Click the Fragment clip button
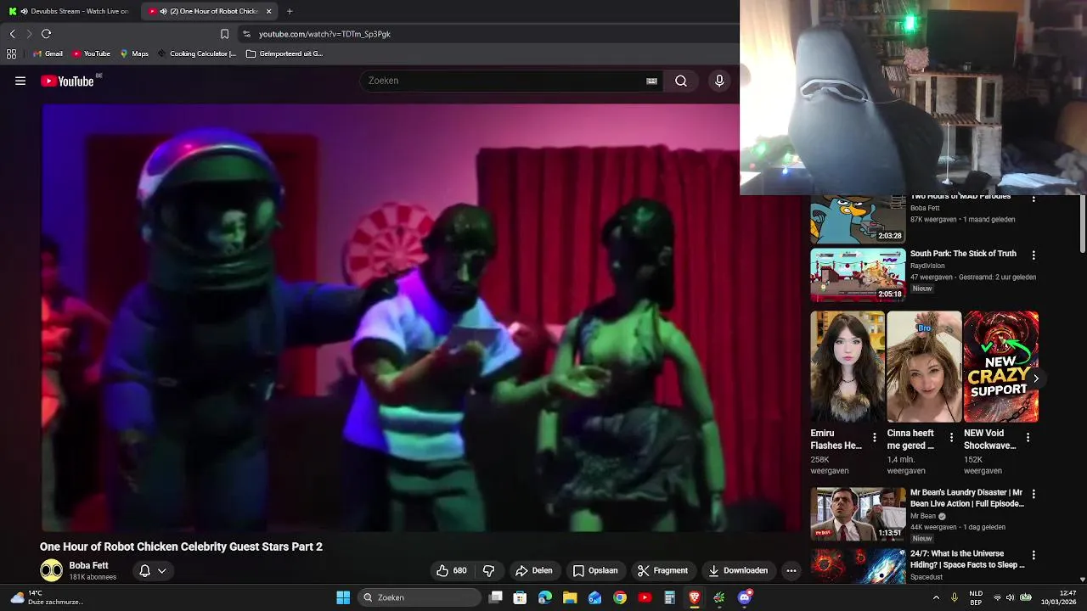Screen dimensions: 1087x611 point(662,570)
